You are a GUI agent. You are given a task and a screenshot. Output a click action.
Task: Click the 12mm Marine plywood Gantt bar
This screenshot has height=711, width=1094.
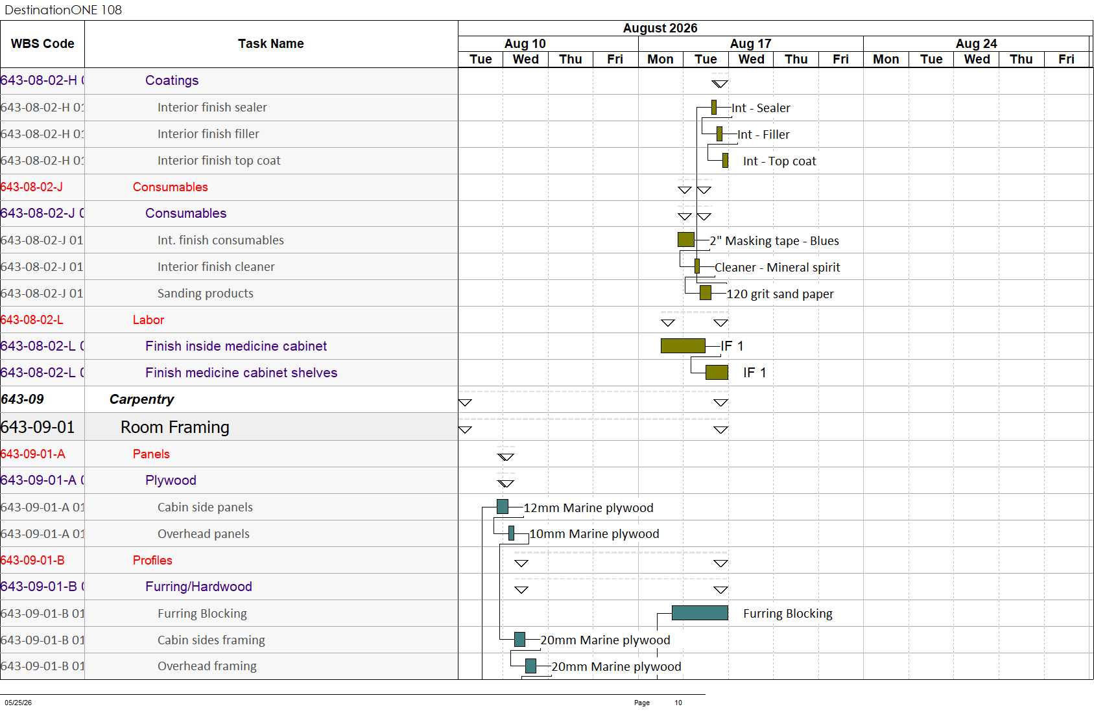pyautogui.click(x=503, y=507)
